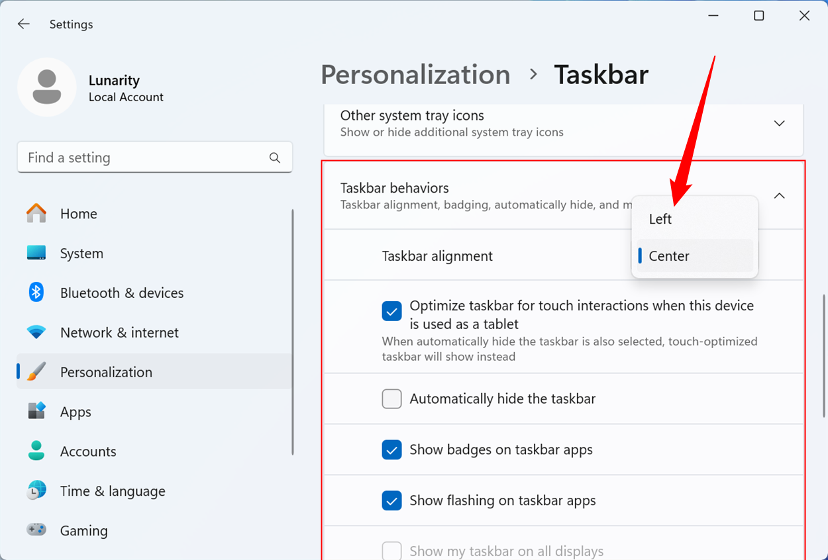Click the Bluetooth icon in sidebar
The image size is (828, 560).
pos(36,293)
